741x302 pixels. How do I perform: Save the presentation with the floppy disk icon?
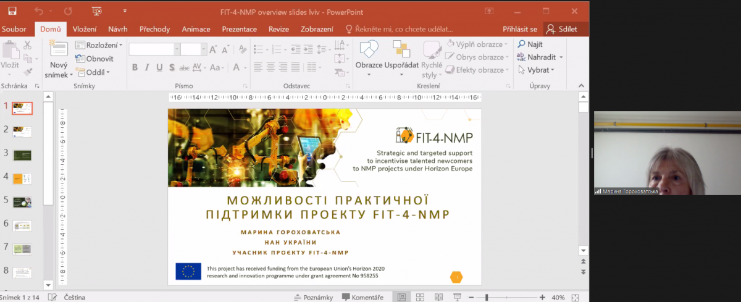[x=12, y=11]
